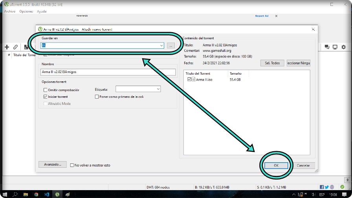This screenshot has height=198, width=352.
Task: Open taskbar search magnifier
Action: pyautogui.click(x=15, y=194)
